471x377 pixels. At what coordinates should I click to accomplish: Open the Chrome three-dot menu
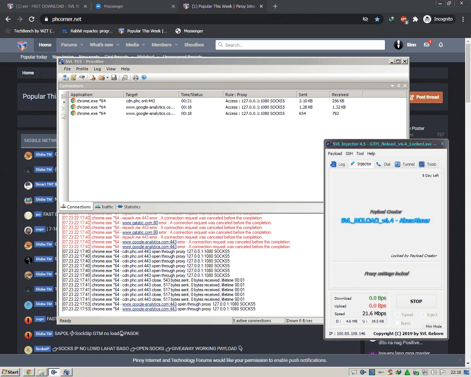point(463,19)
